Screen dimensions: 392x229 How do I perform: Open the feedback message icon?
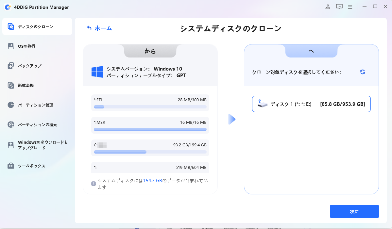[339, 7]
